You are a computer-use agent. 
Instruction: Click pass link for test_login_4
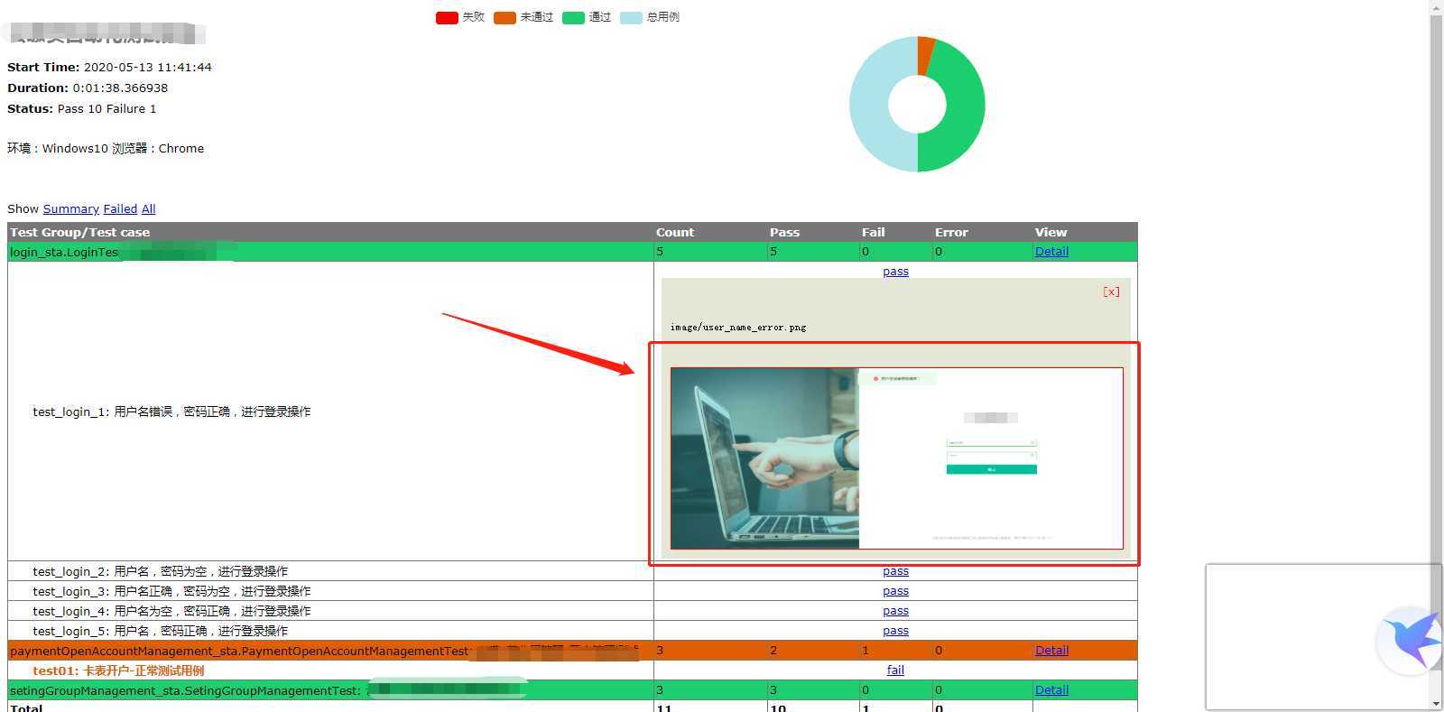(x=895, y=611)
